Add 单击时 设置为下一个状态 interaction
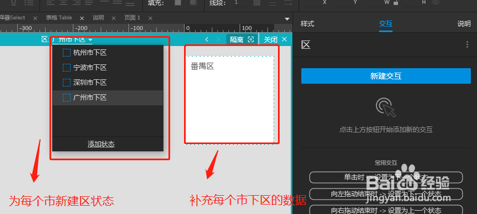 point(386,177)
